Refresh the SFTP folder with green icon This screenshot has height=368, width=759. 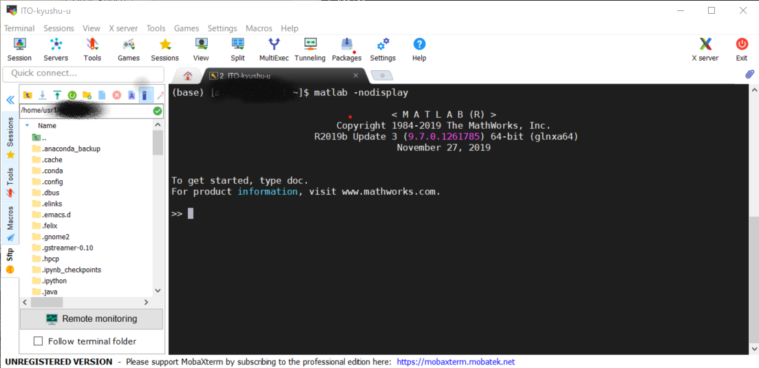(x=72, y=95)
